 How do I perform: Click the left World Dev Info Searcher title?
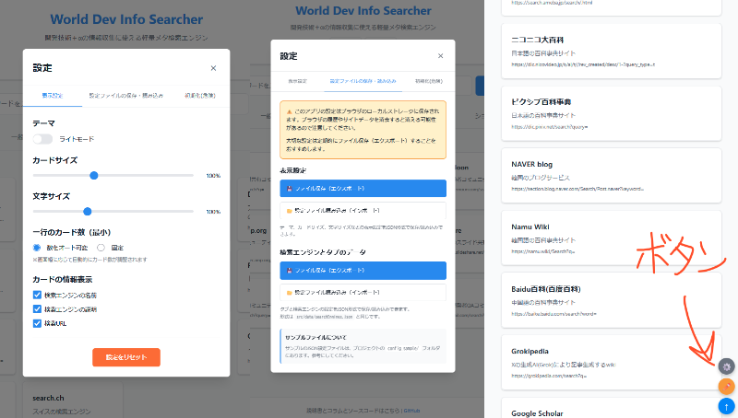point(126,19)
